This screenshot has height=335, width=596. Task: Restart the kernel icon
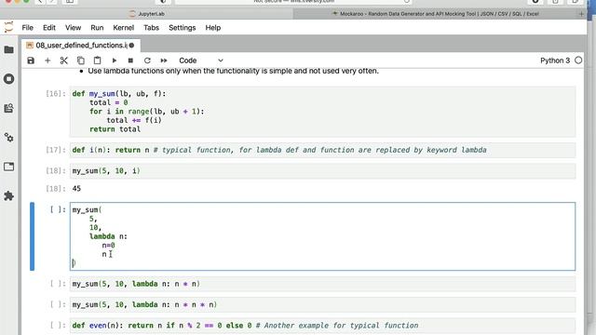(x=147, y=60)
